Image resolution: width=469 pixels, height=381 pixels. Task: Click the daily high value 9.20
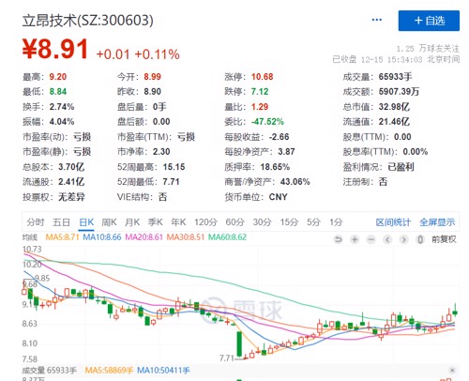point(58,77)
